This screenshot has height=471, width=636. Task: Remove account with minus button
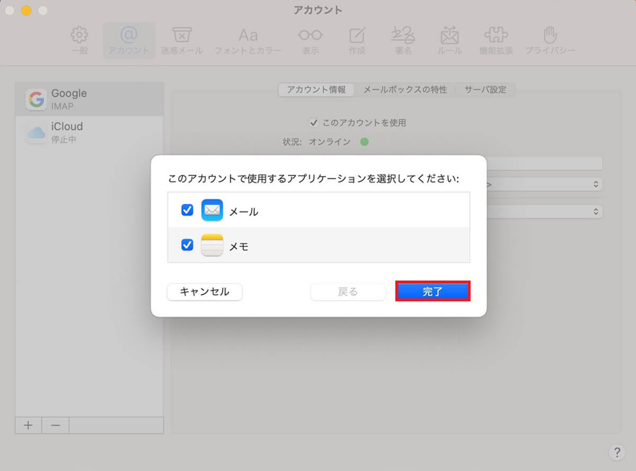pyautogui.click(x=55, y=425)
